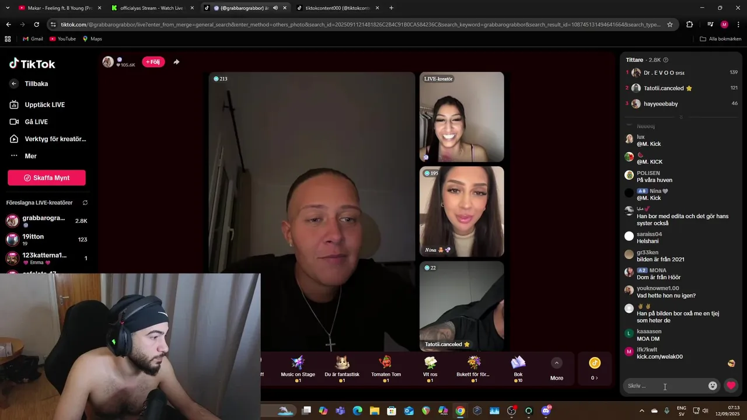Viewport: 747px width, 420px height.
Task: Switch to the tiktokcontent000 tab
Action: (x=337, y=8)
